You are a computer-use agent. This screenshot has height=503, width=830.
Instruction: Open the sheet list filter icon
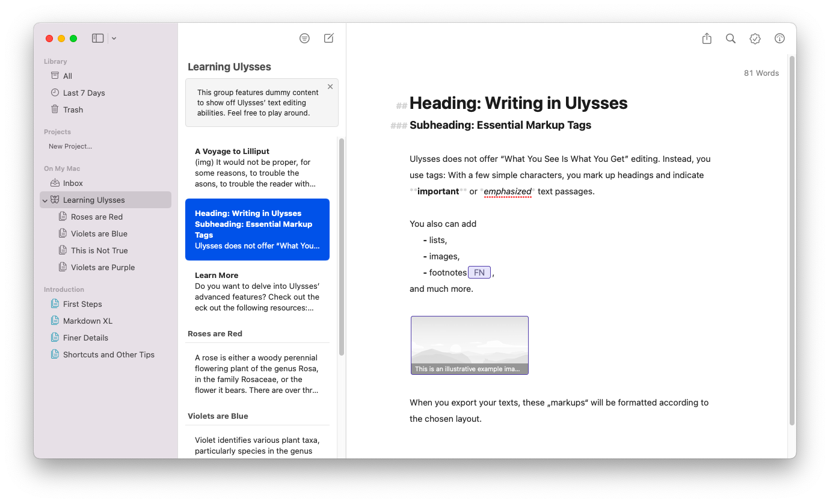click(x=305, y=39)
